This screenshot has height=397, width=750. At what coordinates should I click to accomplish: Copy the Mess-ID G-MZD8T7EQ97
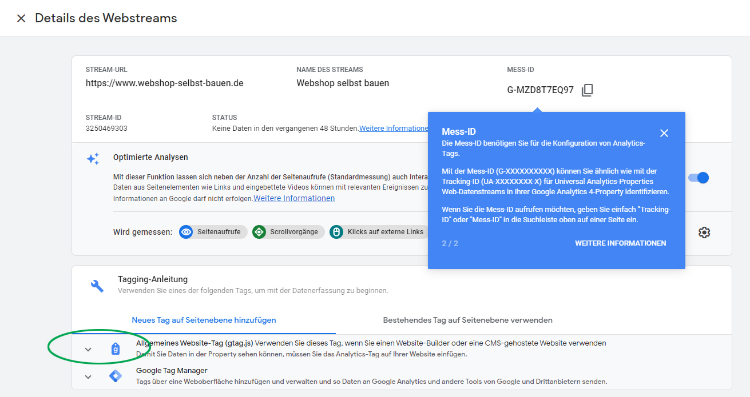tap(587, 90)
